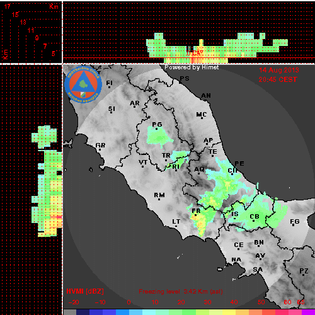Click the 'Powered by Himet' text
This screenshot has height=315, width=315.
tap(192, 67)
